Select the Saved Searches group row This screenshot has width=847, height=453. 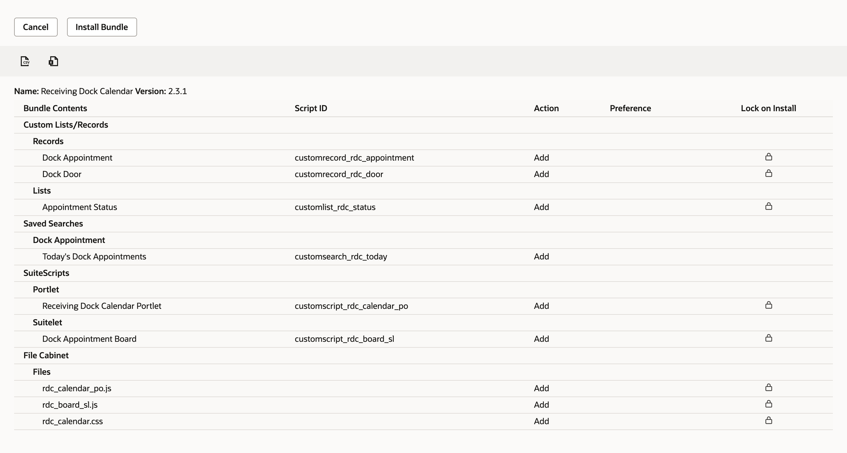tap(423, 224)
